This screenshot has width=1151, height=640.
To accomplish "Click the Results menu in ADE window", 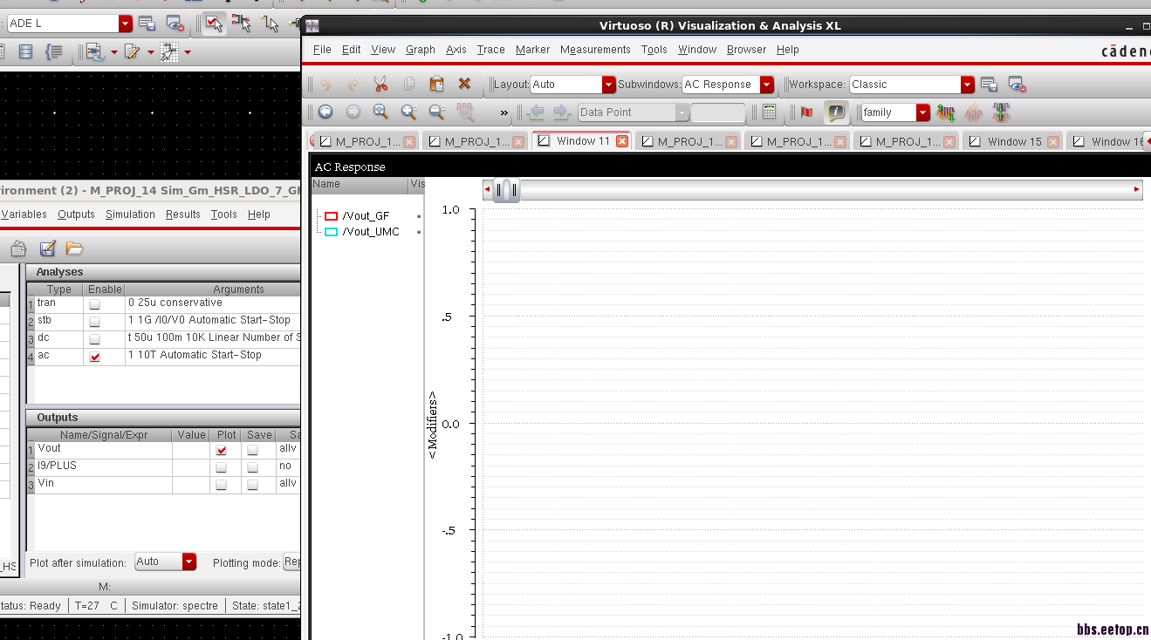I will [182, 214].
